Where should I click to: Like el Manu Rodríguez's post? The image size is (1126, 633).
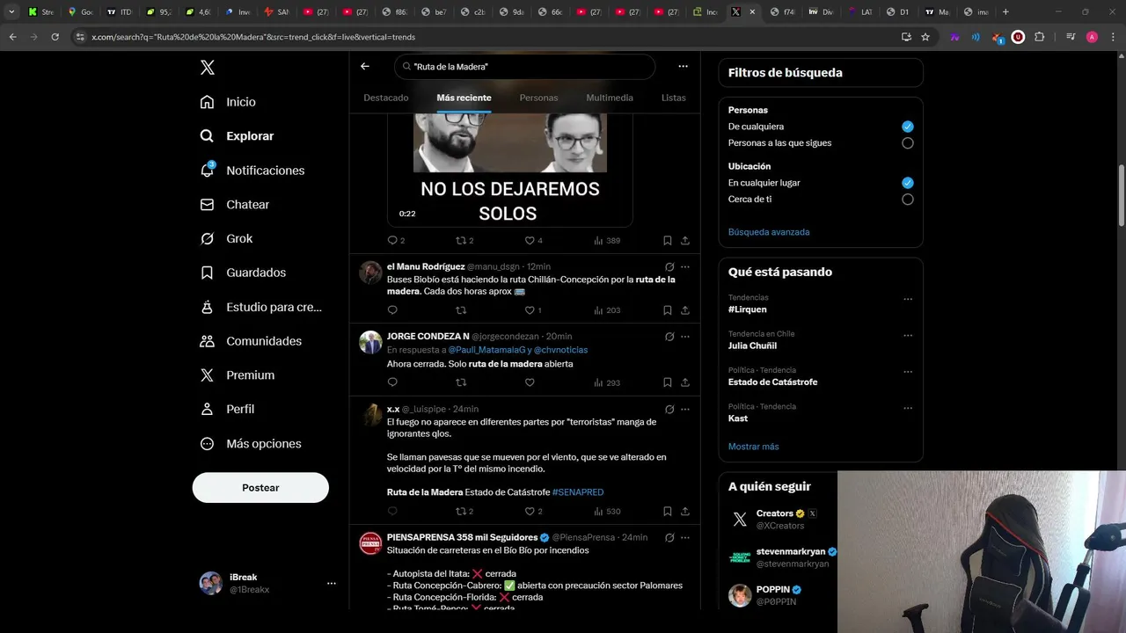coord(530,309)
